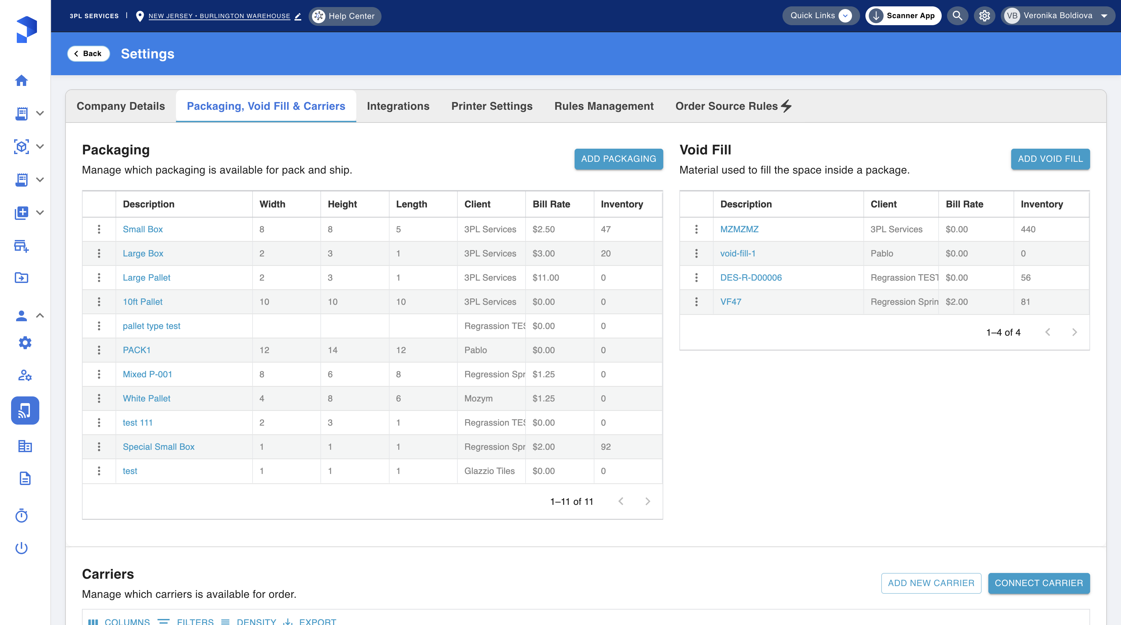
Task: Expand the Quick Links dropdown
Action: [x=820, y=16]
